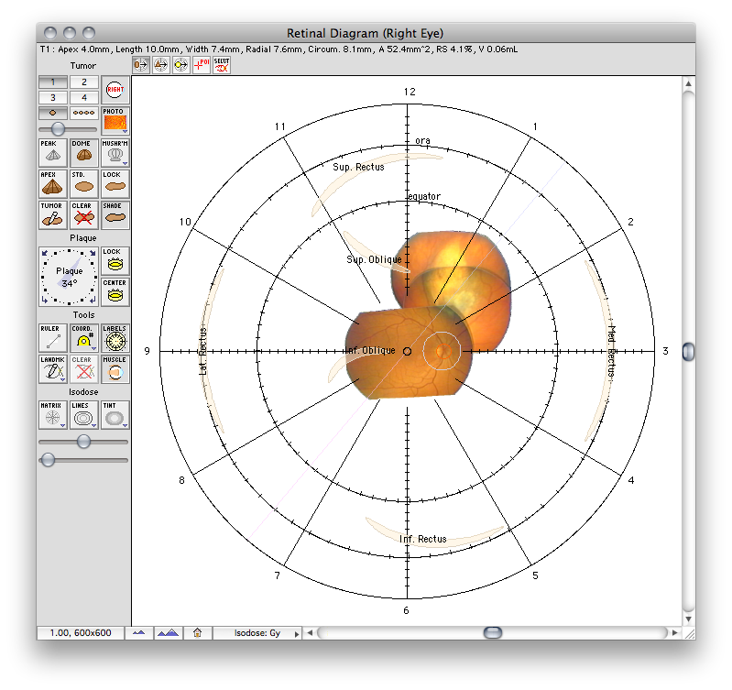Click the STD. tumor base button
732x690 pixels.
(x=84, y=183)
